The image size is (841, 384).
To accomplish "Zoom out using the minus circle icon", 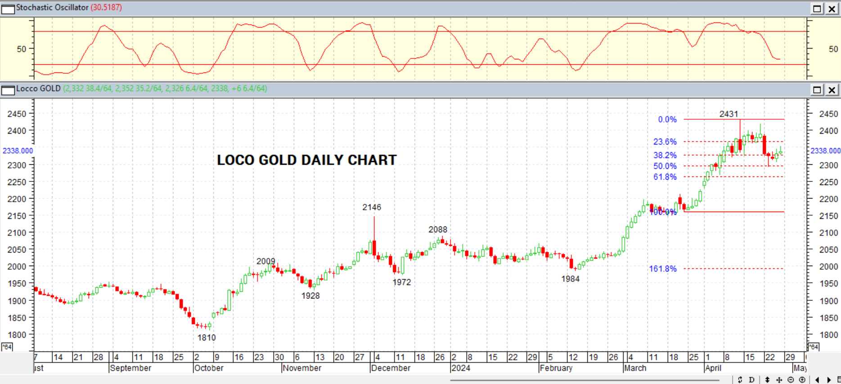I will [x=791, y=380].
